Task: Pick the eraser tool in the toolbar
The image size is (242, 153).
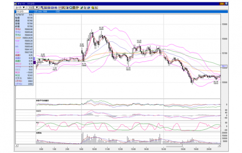Action: 88,7
